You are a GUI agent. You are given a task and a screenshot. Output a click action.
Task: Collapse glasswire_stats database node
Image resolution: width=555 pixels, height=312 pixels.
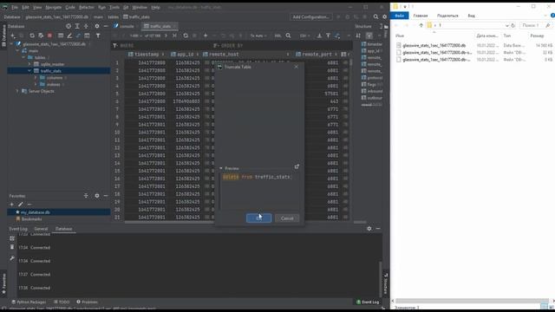[11, 44]
